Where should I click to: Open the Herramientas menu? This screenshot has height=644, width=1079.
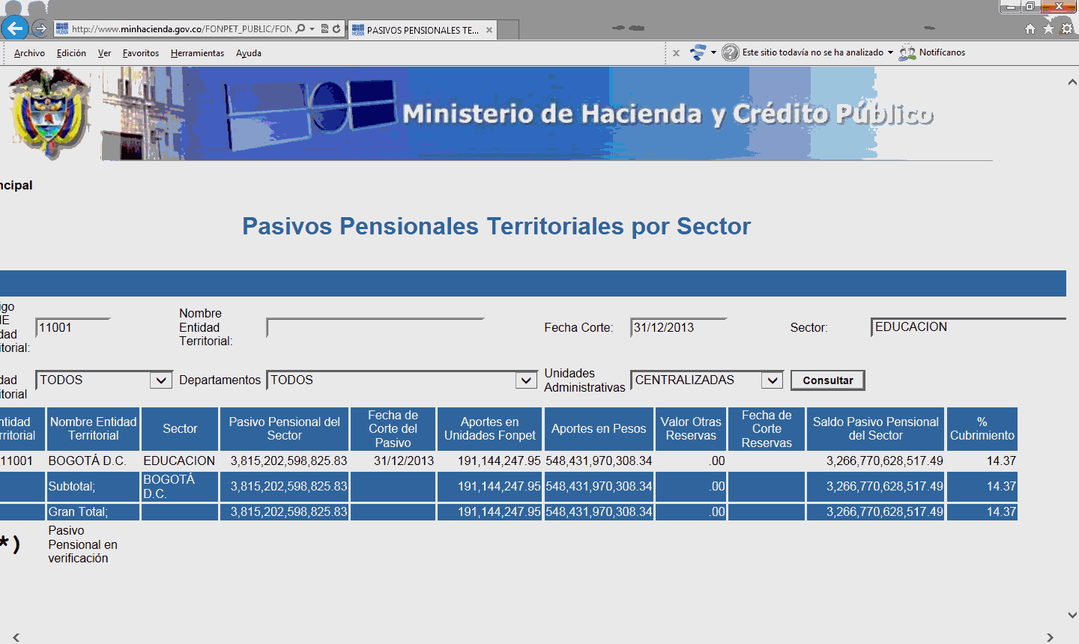click(x=197, y=53)
